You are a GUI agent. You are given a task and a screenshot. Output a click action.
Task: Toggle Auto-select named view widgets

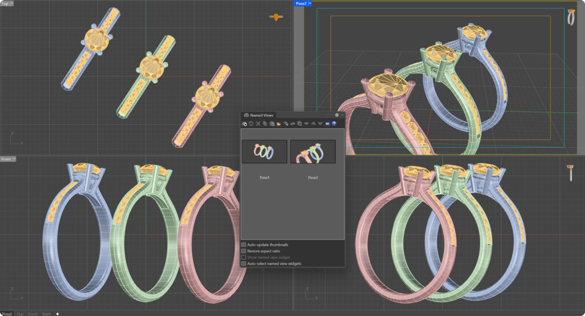244,264
